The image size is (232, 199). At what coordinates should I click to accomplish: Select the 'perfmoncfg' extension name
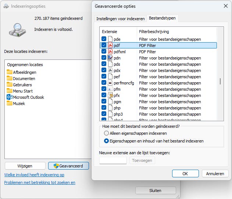tap(124, 83)
